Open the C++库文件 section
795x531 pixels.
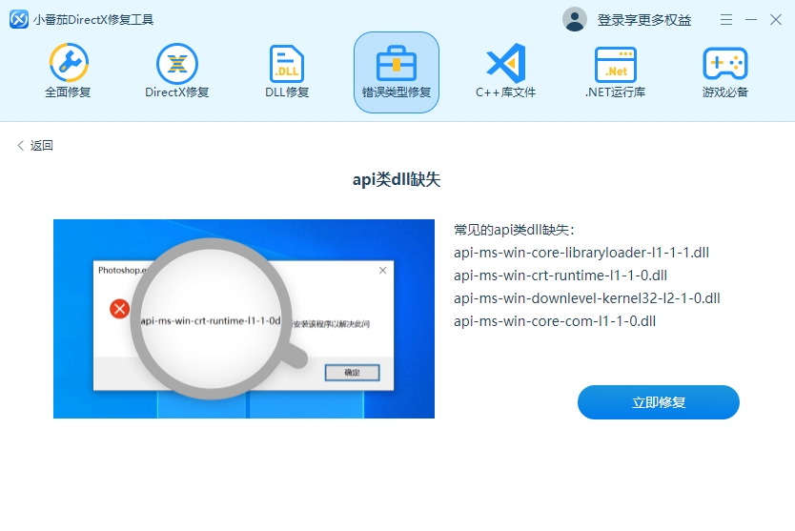pyautogui.click(x=505, y=71)
